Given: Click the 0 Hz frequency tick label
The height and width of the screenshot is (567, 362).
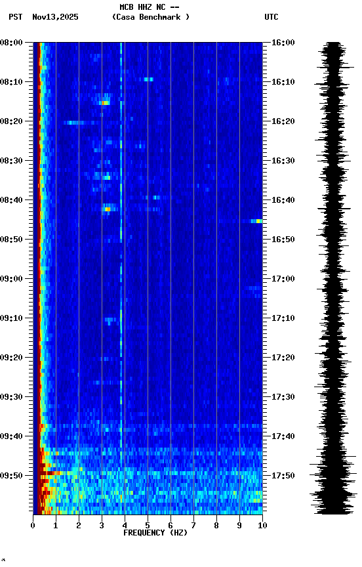Looking at the screenshot, I should (33, 526).
